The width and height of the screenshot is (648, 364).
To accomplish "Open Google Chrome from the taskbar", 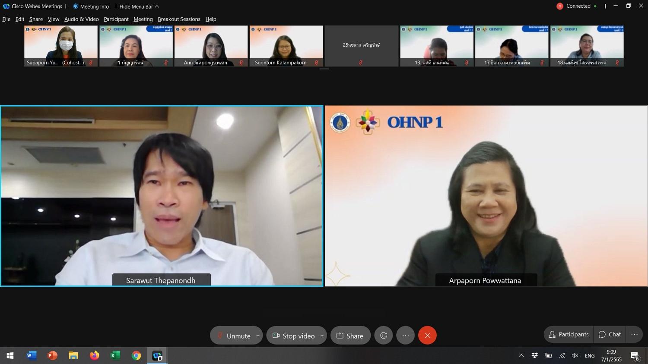I will [x=137, y=356].
